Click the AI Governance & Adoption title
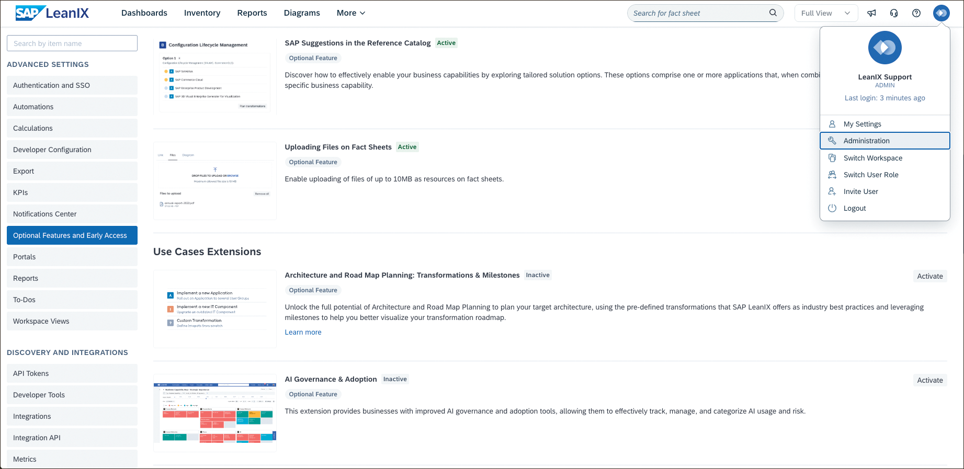964x469 pixels. tap(331, 379)
